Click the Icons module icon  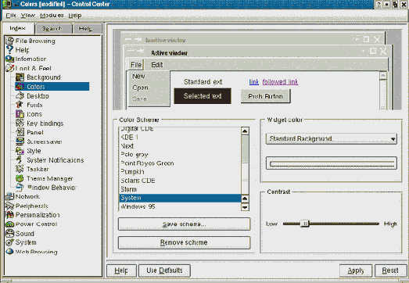20,114
